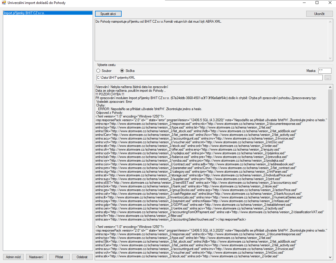The height and width of the screenshot is (263, 336).
Task: Click the path field C:\Data\BHIT\prijemkyXML
Action: (209, 78)
